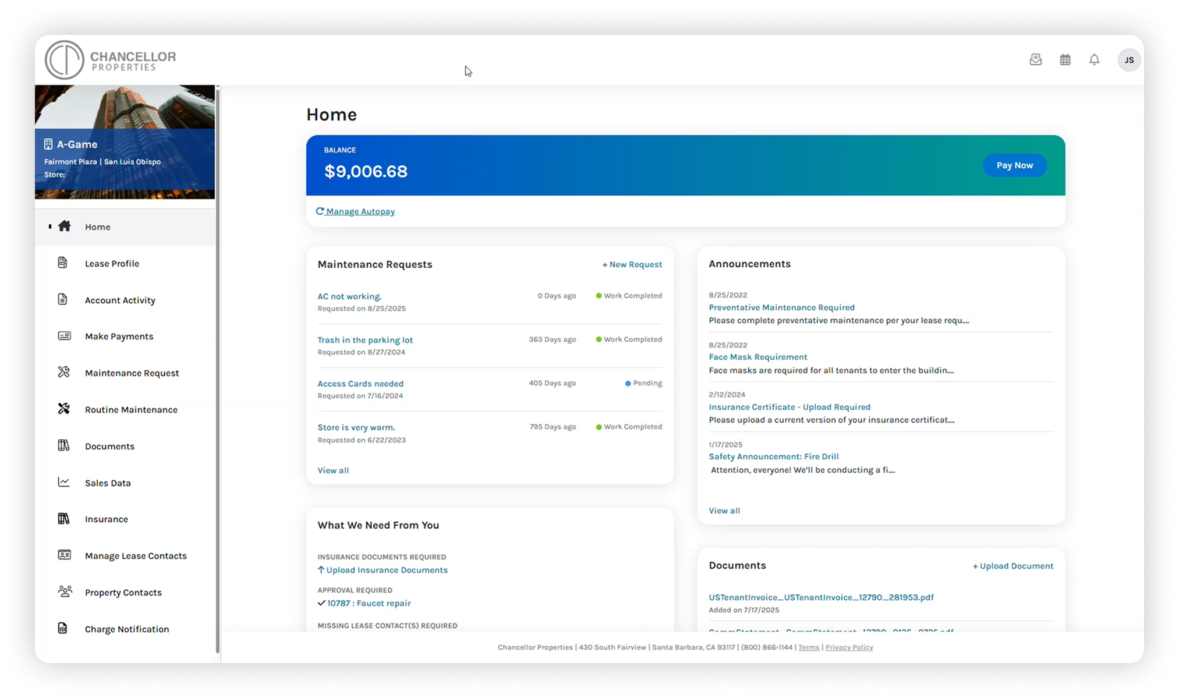Viewport: 1179px width, 698px height.
Task: Open the messages inbox icon
Action: (x=1036, y=59)
